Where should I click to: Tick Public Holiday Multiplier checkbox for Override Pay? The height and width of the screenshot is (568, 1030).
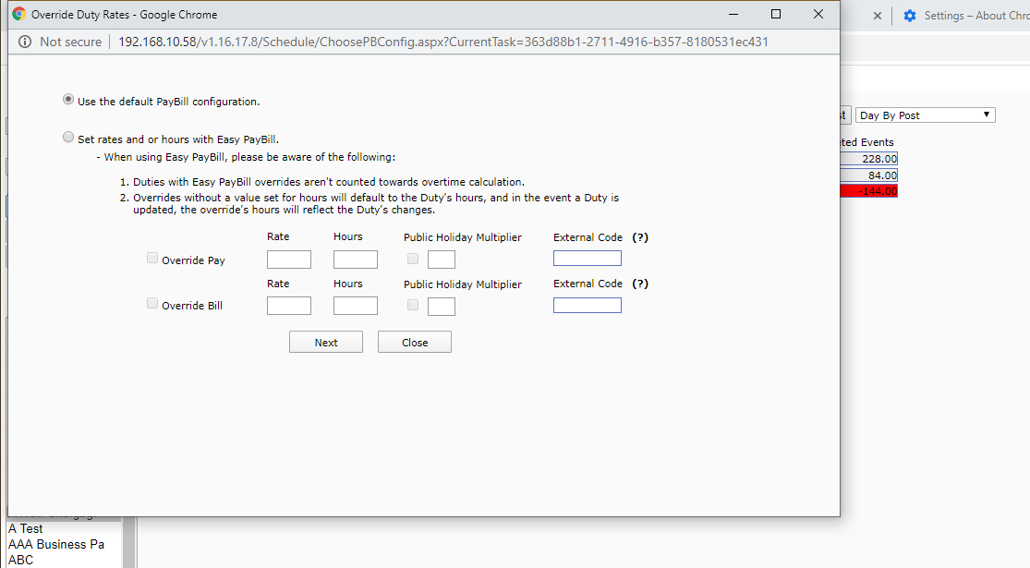tap(413, 259)
